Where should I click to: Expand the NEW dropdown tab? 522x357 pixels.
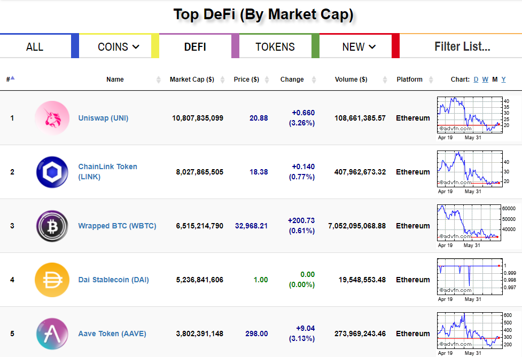(355, 47)
